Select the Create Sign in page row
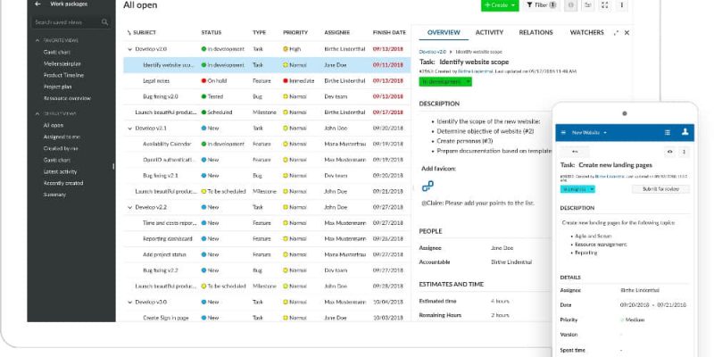 (267, 318)
